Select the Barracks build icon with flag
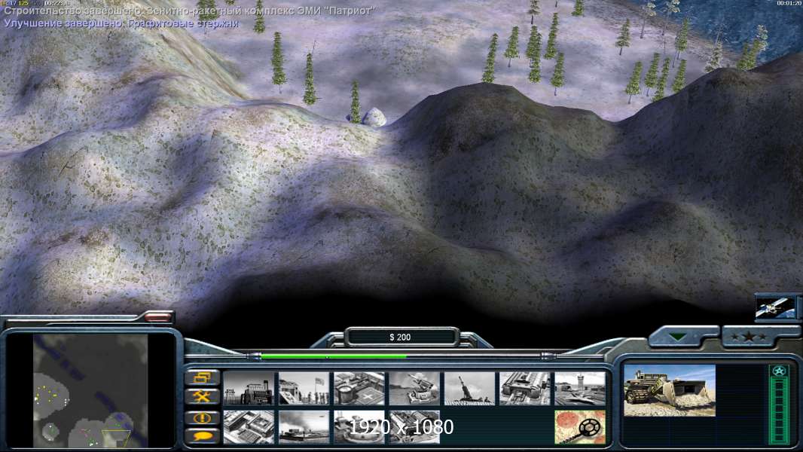This screenshot has width=803, height=452. click(304, 389)
